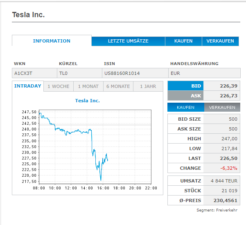Switch to LETZTE UMSÄTZE tab
Screen dimensions: 246x225
click(x=128, y=41)
